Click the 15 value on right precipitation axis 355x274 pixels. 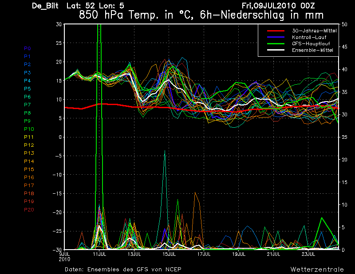point(344,182)
